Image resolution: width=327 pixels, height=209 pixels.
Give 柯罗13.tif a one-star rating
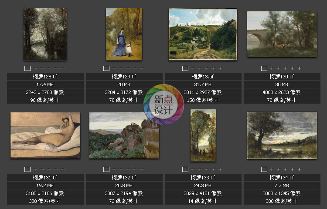[193, 68]
